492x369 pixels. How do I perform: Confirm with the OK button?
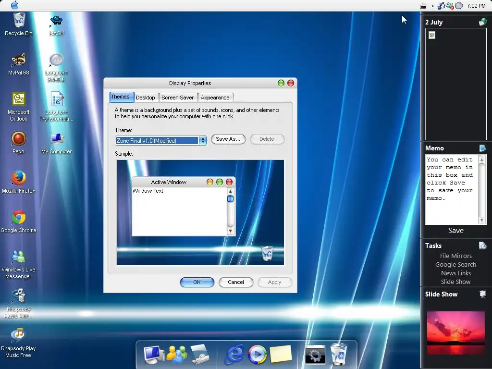point(197,282)
